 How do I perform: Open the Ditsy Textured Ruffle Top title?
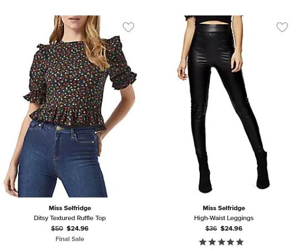pos(70,218)
